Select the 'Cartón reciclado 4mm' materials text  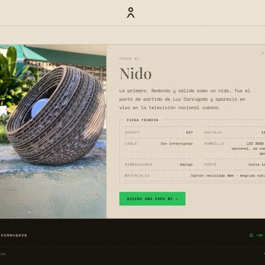[x=212, y=176]
